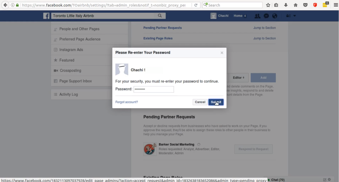
Task: Click the Facebook search magnifier button
Action: (x=160, y=16)
